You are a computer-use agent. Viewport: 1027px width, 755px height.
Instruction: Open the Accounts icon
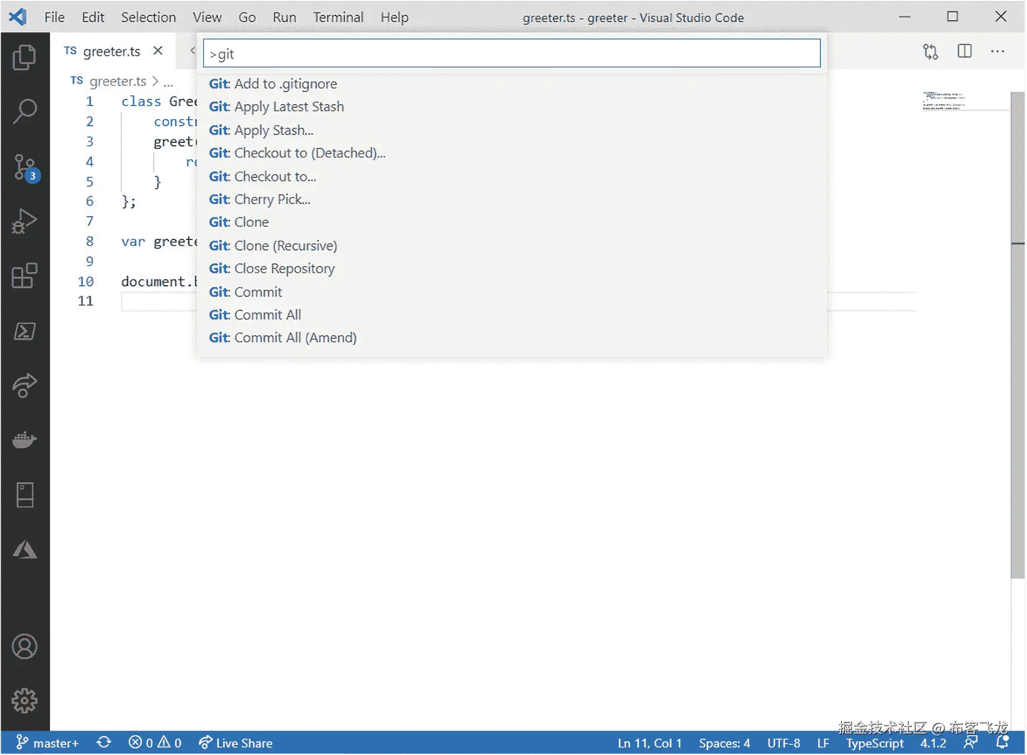coord(24,647)
